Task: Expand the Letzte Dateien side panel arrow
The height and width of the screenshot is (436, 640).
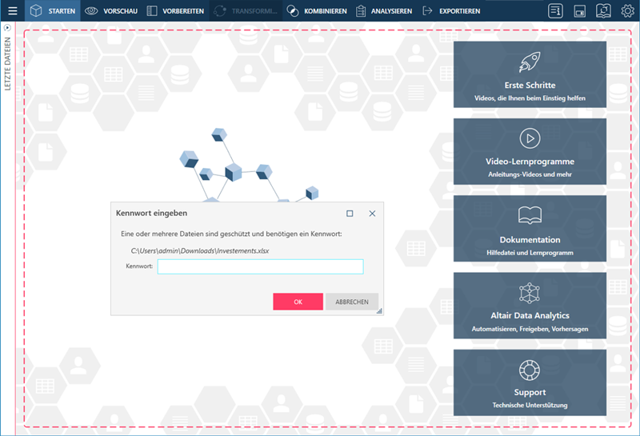Action: coord(7,28)
